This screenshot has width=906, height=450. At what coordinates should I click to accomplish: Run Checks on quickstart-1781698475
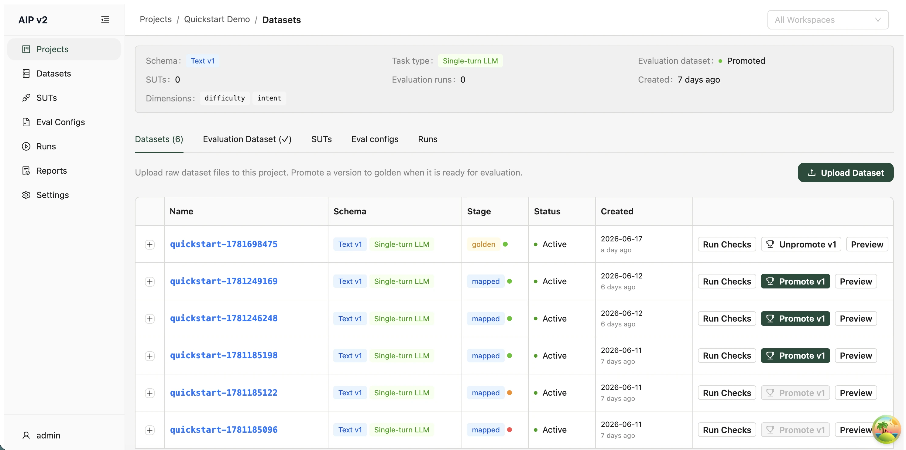tap(727, 244)
